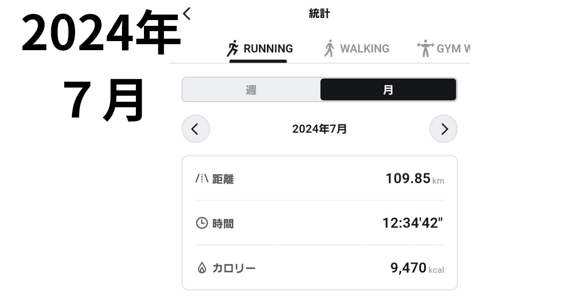The image size is (574, 301).
Task: Toggle statistics to monthly view (月)
Action: click(x=388, y=90)
